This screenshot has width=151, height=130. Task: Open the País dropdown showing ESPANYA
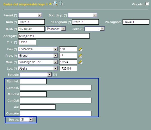click(38, 49)
